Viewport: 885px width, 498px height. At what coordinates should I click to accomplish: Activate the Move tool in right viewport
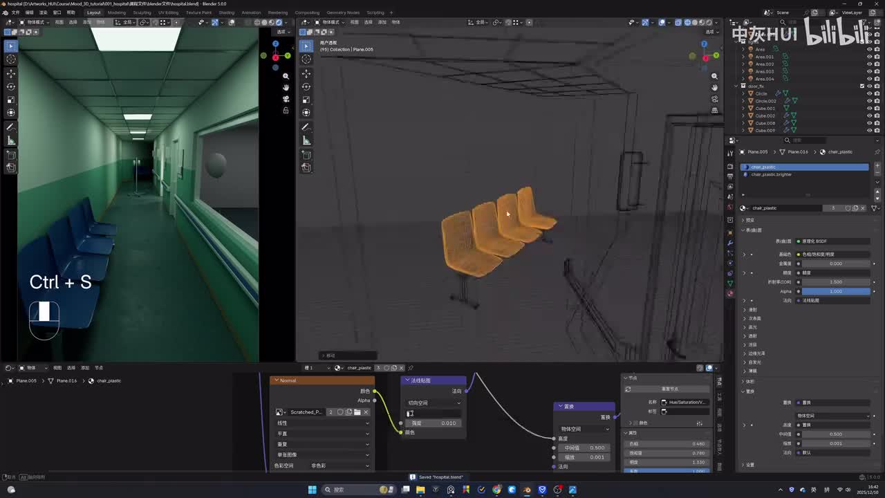coord(306,73)
